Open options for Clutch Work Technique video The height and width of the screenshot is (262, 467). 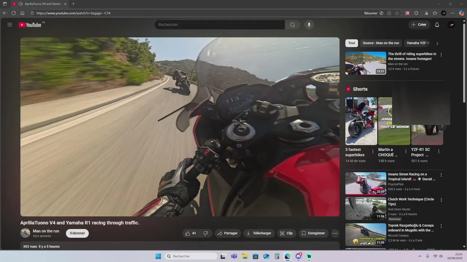coord(441,200)
